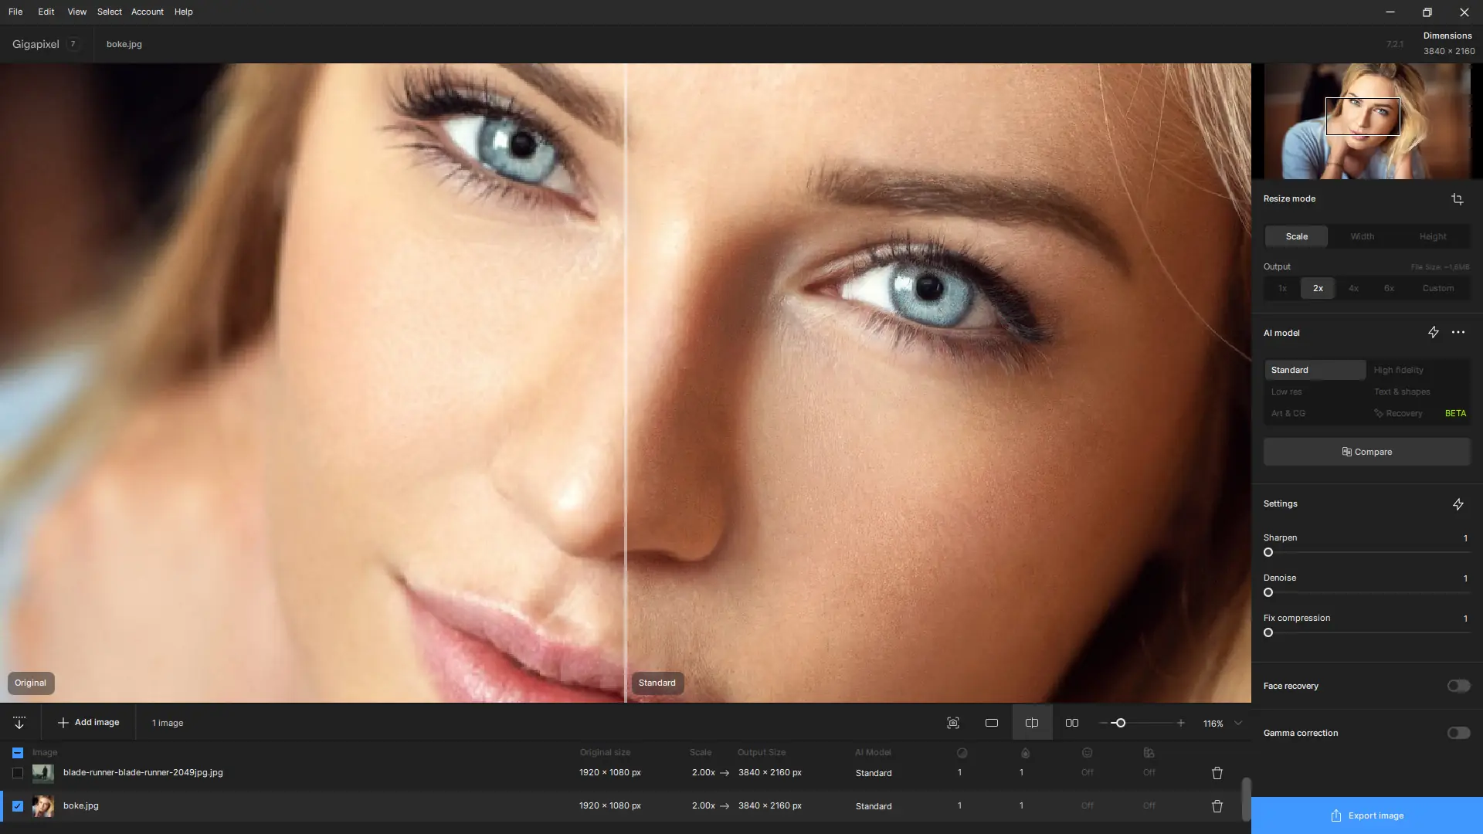Screen dimensions: 1483x834
Task: Enable the Face recovery toggle
Action: (1458, 686)
